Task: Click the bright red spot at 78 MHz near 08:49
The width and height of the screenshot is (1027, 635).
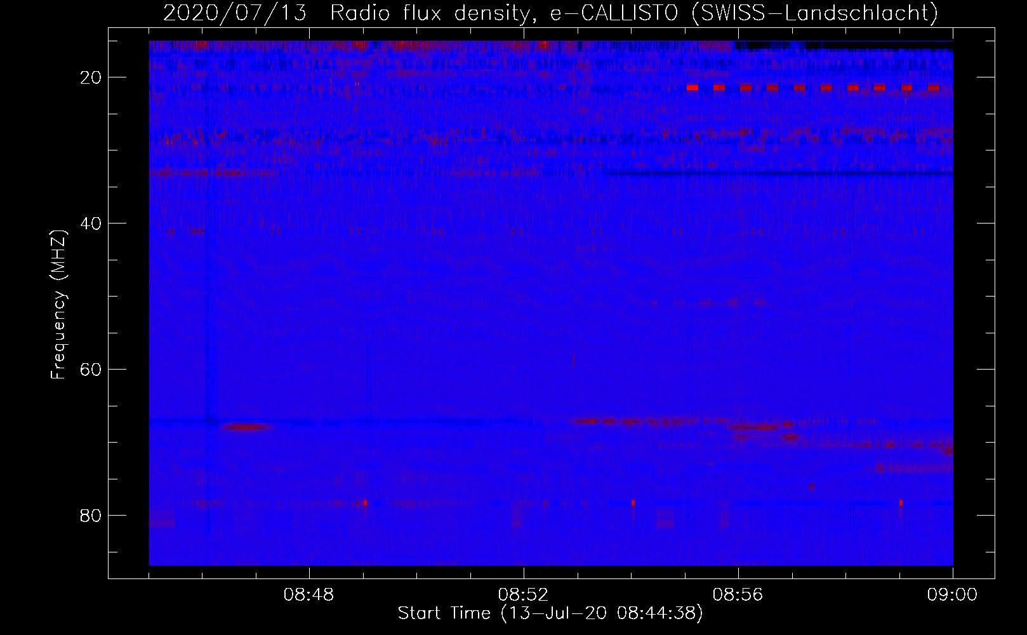Action: (x=366, y=502)
